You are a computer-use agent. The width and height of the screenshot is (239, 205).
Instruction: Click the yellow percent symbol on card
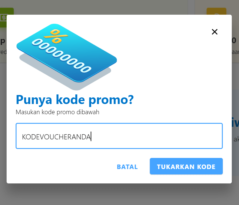pyautogui.click(x=56, y=36)
